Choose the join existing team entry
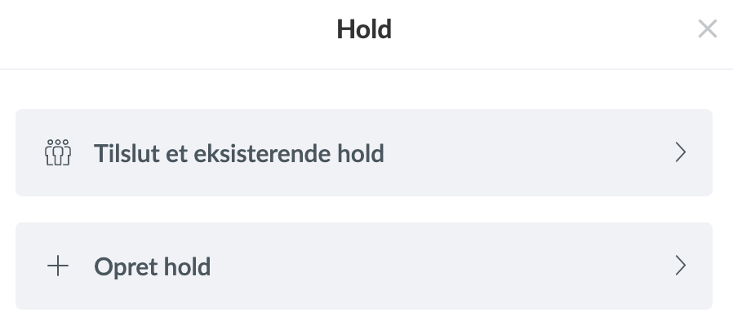This screenshot has height=334, width=733. pyautogui.click(x=364, y=152)
